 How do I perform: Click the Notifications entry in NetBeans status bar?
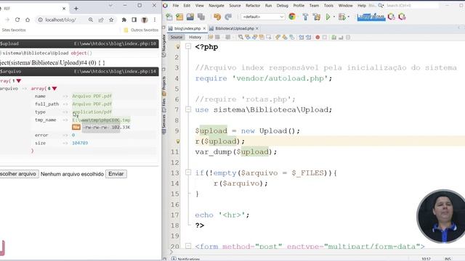pos(185,259)
